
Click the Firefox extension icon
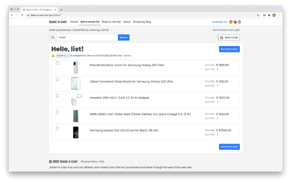235,22
